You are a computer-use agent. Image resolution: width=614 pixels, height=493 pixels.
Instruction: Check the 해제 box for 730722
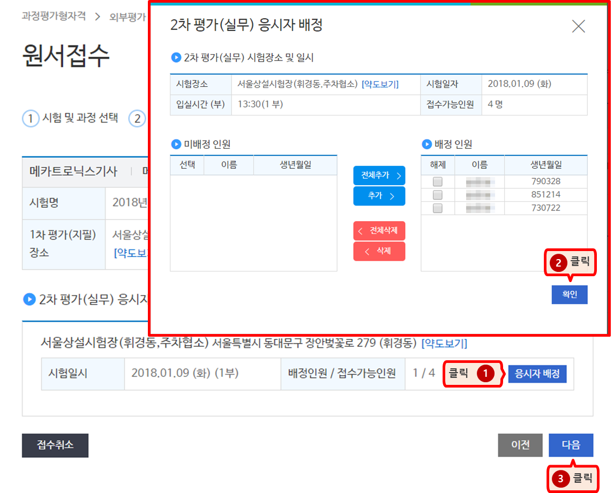(x=437, y=208)
